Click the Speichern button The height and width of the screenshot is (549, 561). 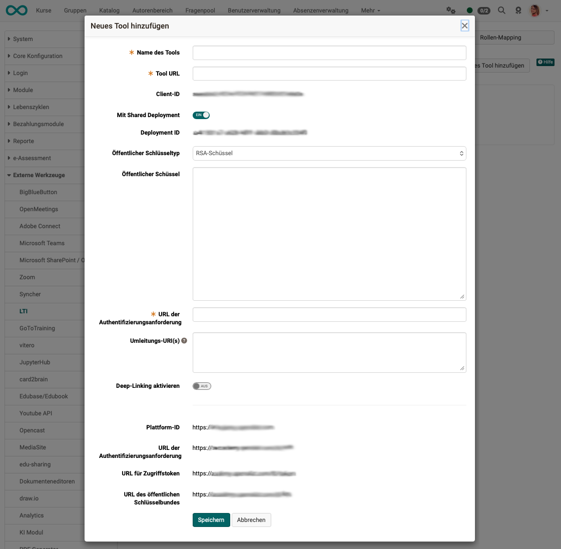tap(211, 520)
